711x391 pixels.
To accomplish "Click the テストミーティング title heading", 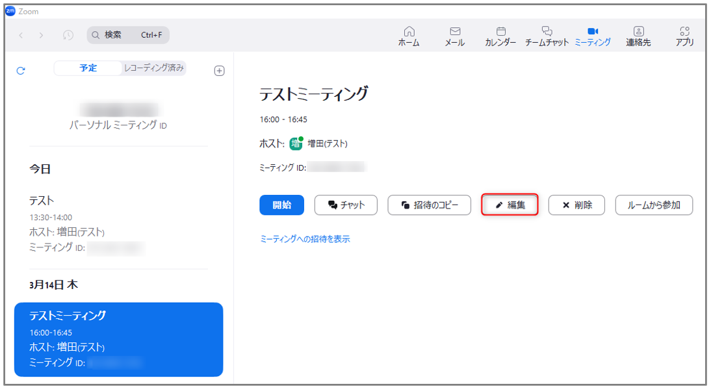I will (314, 94).
